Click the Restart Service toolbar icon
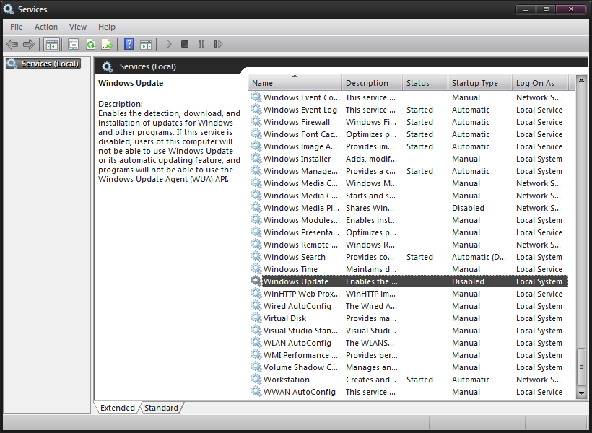 click(x=218, y=45)
